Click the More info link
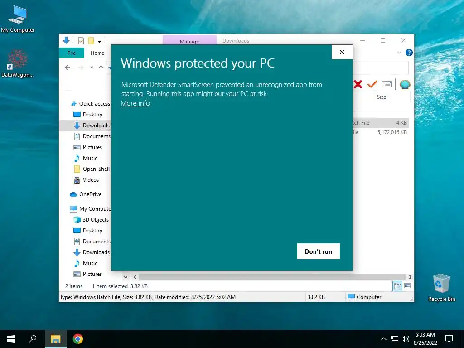This screenshot has width=464, height=348. click(135, 103)
